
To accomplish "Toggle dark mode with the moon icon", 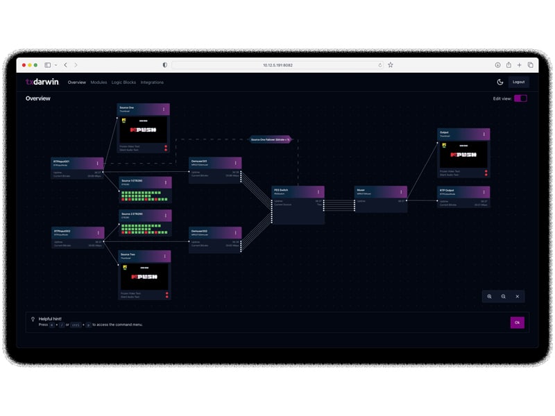I will [x=501, y=82].
